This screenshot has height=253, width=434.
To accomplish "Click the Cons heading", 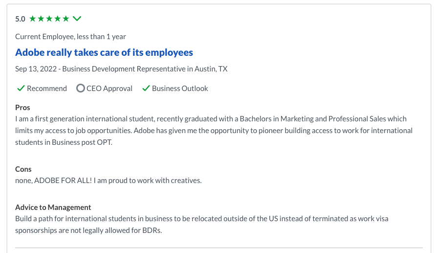I will point(23,169).
